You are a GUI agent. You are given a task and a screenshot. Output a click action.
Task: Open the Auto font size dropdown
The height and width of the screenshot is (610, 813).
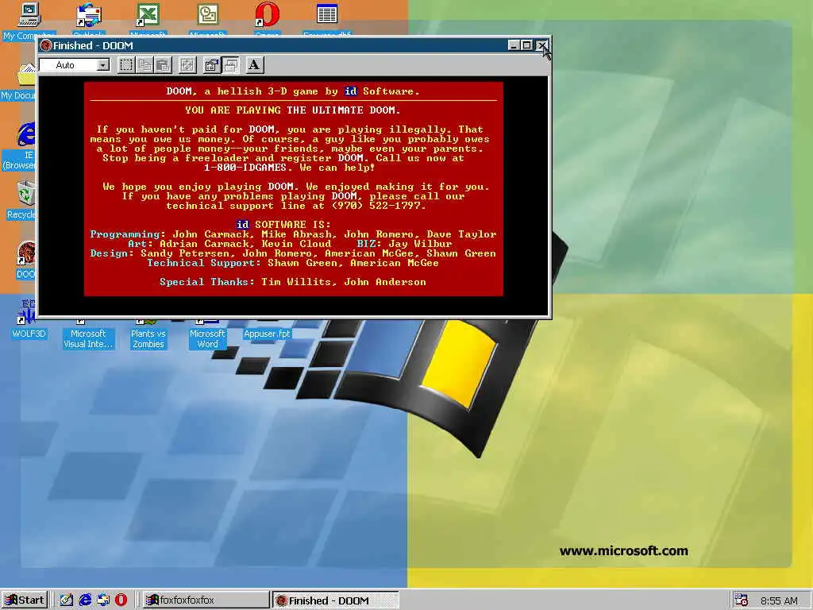tap(103, 65)
